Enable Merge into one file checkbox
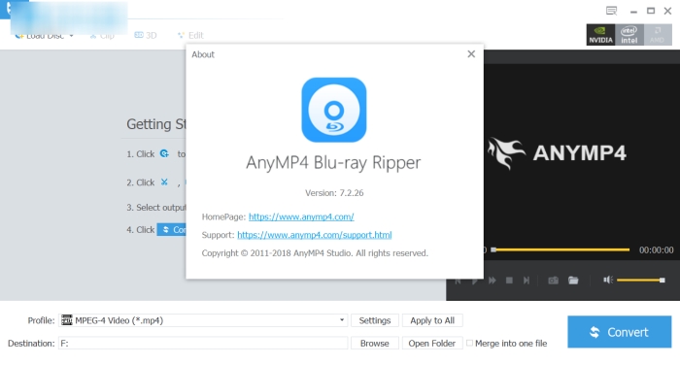 (469, 343)
